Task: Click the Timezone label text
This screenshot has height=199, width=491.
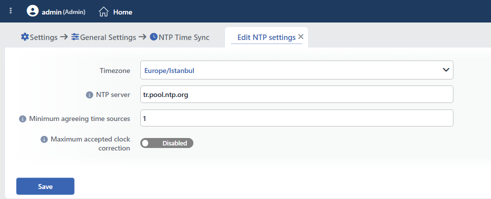Action: pyautogui.click(x=115, y=70)
